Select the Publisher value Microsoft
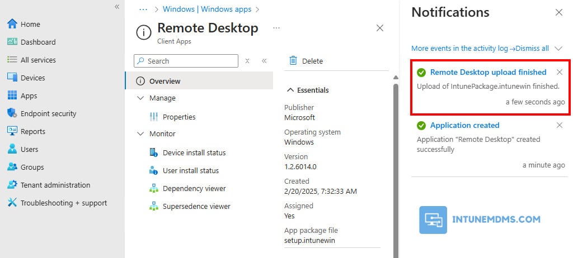This screenshot has width=573, height=258. (x=299, y=117)
